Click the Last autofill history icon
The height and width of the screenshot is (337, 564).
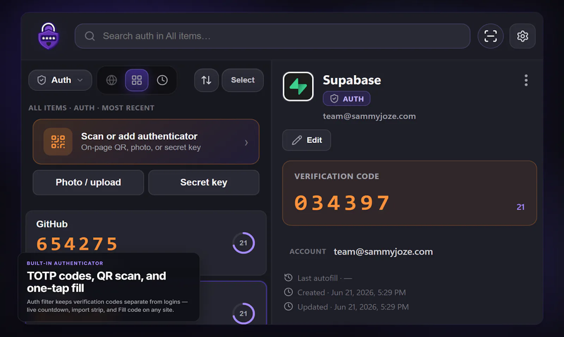288,277
